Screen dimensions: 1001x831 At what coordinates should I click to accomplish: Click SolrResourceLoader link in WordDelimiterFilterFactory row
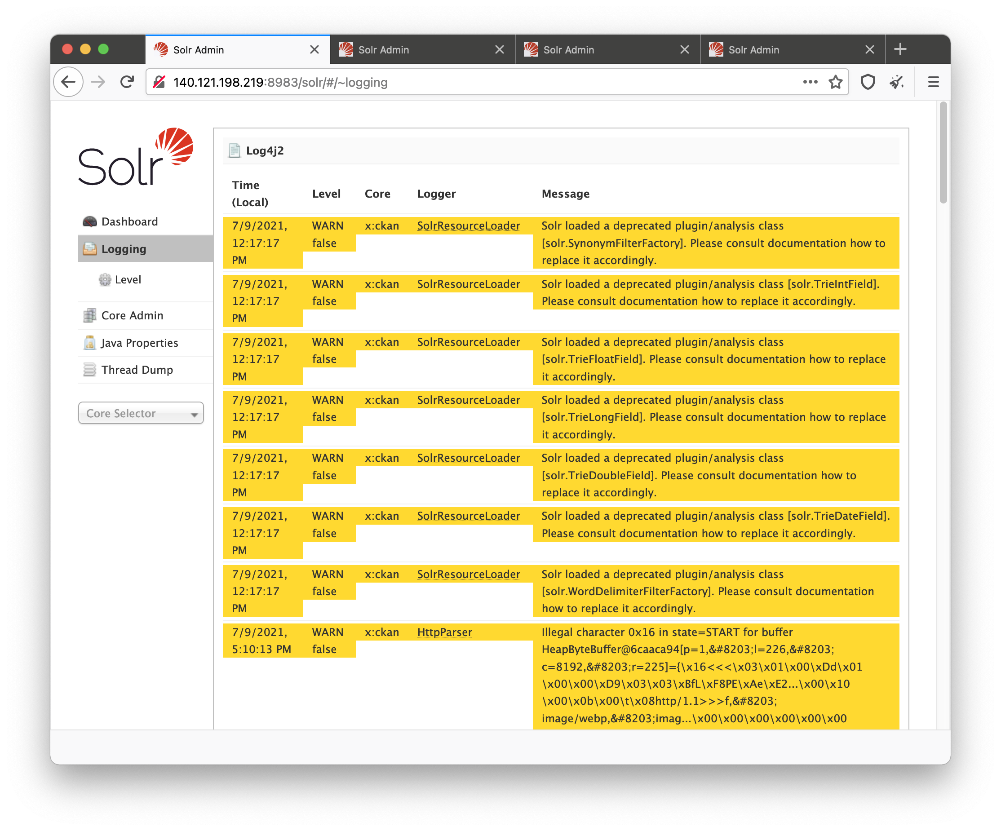pos(469,574)
